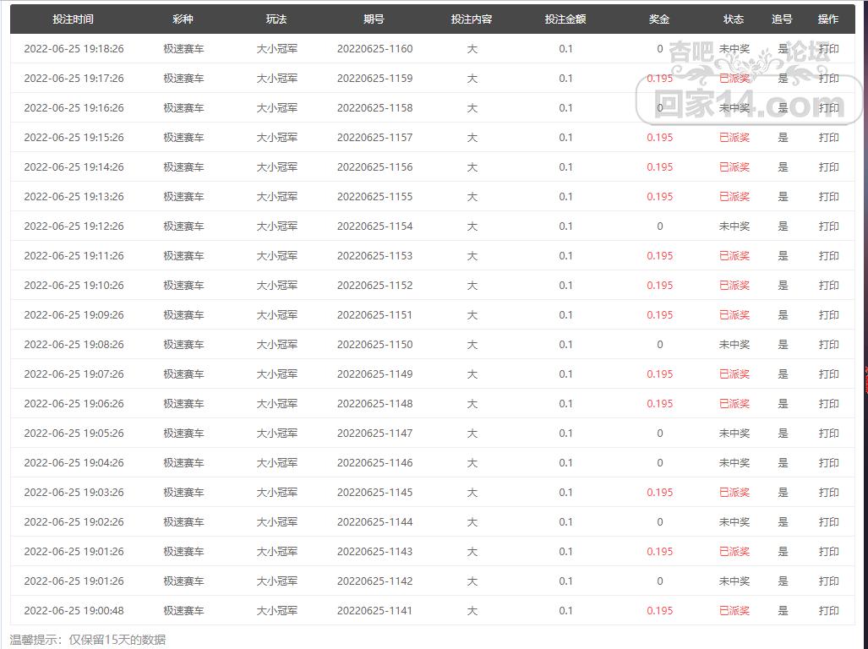Click the 操作 column header

click(x=828, y=19)
